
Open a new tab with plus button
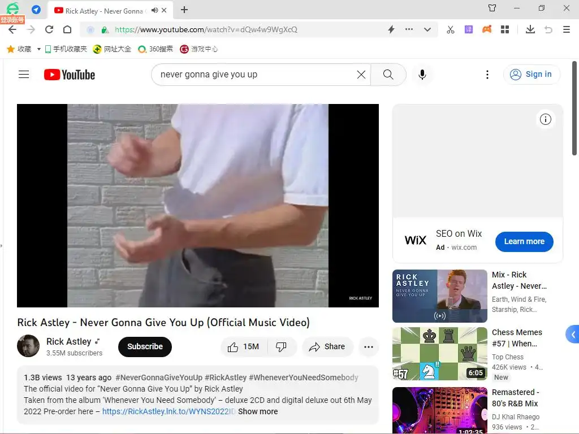pos(184,10)
